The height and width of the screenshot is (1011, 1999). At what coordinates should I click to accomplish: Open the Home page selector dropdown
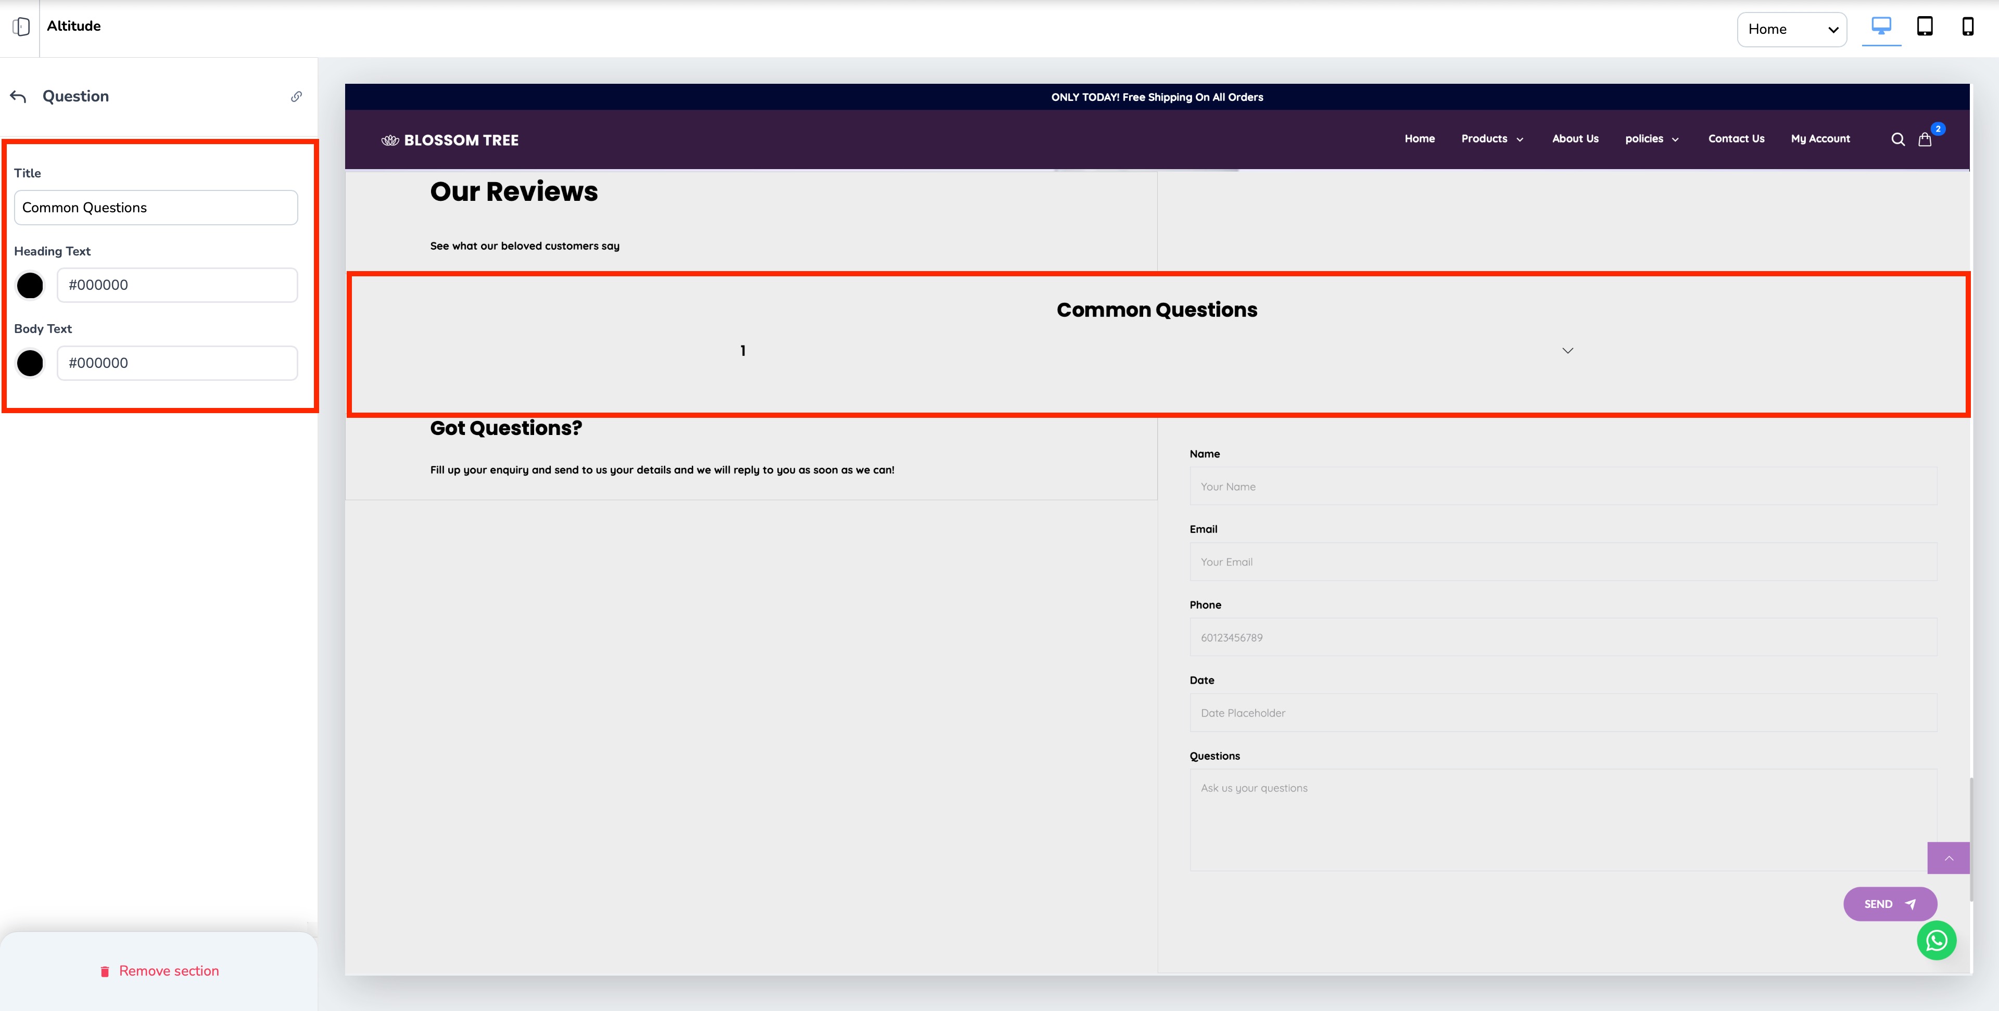[x=1791, y=30]
